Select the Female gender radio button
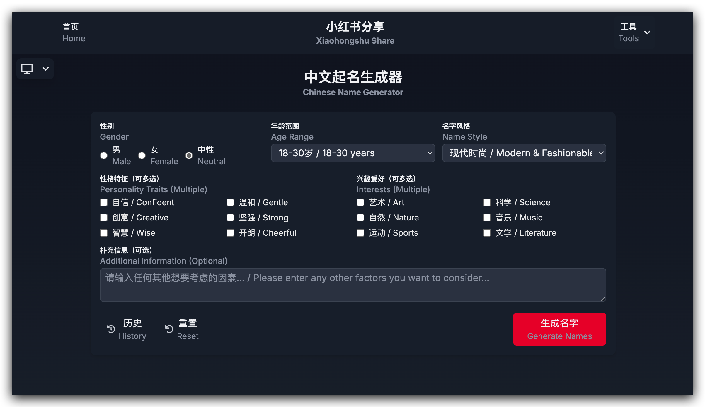The image size is (705, 407). point(142,155)
